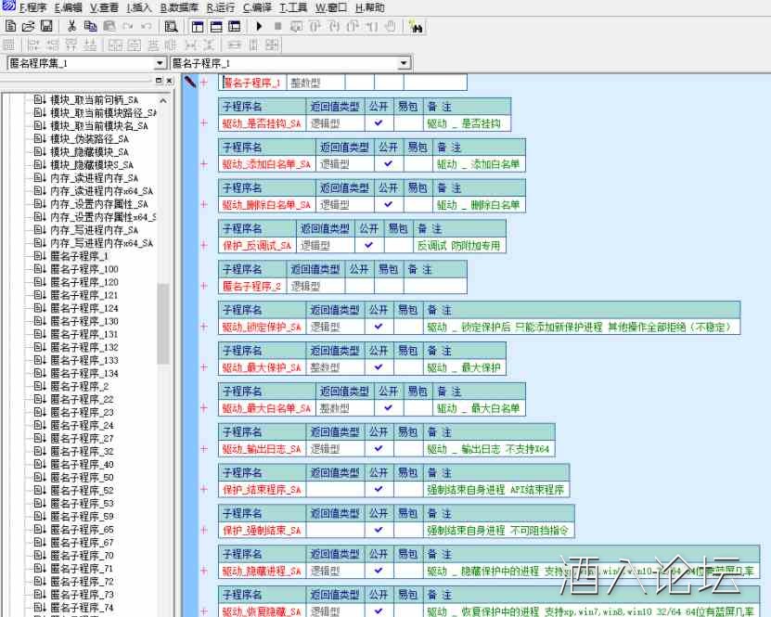The width and height of the screenshot is (771, 617).
Task: Click the print preview magnifier icon
Action: coord(171,26)
